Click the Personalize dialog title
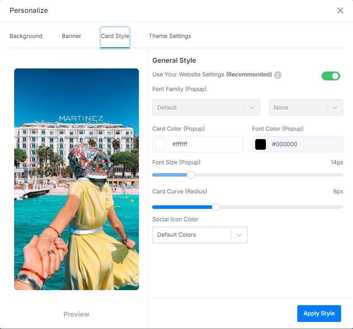 pos(29,10)
